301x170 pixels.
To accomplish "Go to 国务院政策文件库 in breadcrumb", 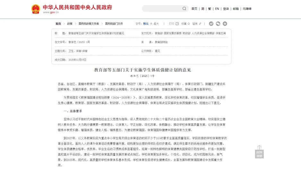I will [89, 24].
